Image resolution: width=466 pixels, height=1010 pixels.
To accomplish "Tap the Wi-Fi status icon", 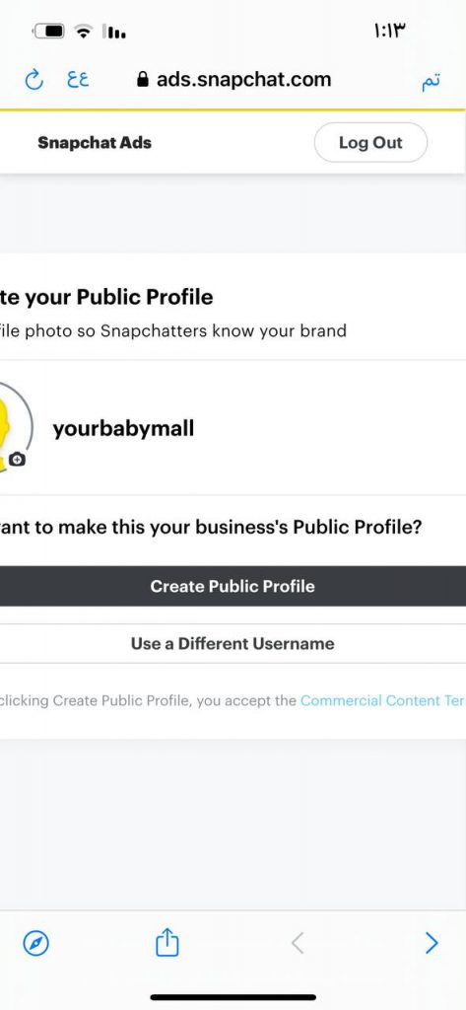I will pyautogui.click(x=83, y=31).
